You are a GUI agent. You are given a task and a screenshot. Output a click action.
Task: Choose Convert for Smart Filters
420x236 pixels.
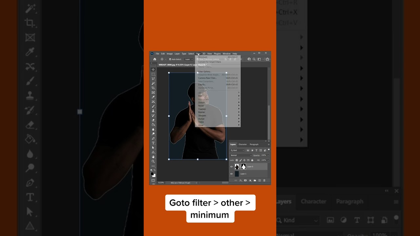click(218, 62)
